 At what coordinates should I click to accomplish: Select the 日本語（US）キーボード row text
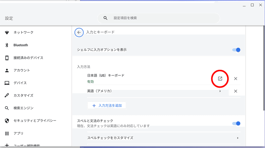point(106,75)
